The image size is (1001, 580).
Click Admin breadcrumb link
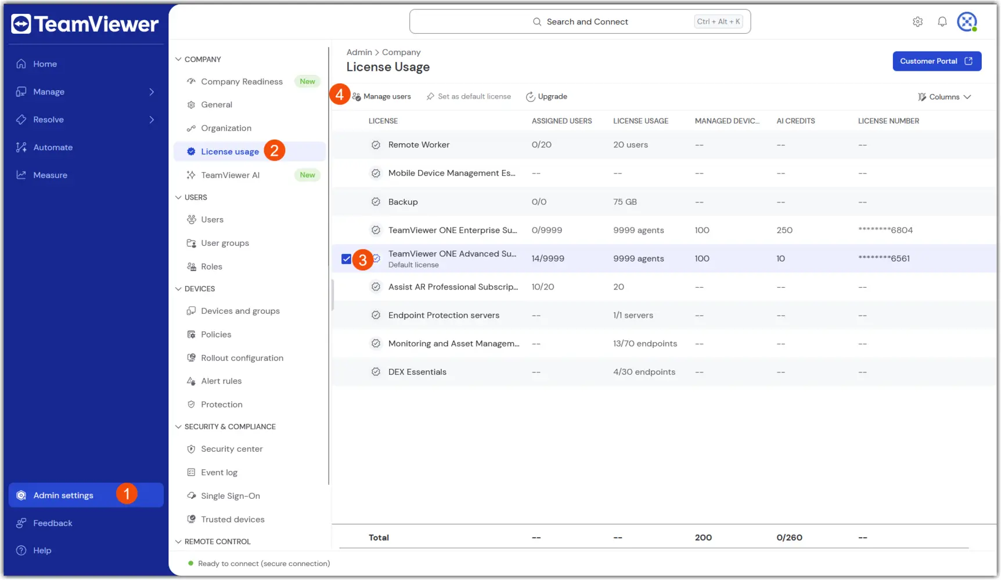[359, 52]
